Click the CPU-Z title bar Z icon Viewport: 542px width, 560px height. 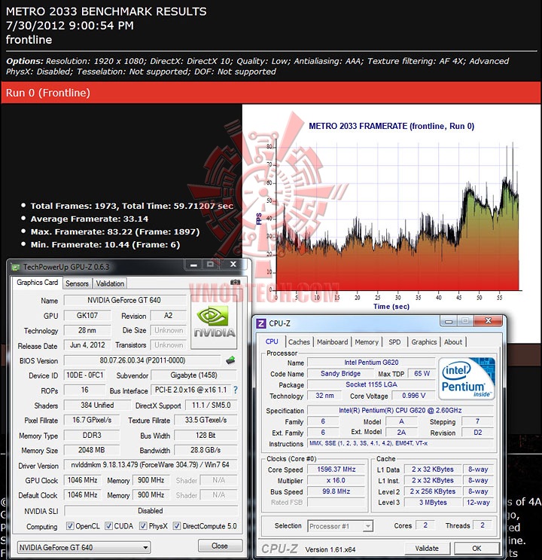(261, 323)
